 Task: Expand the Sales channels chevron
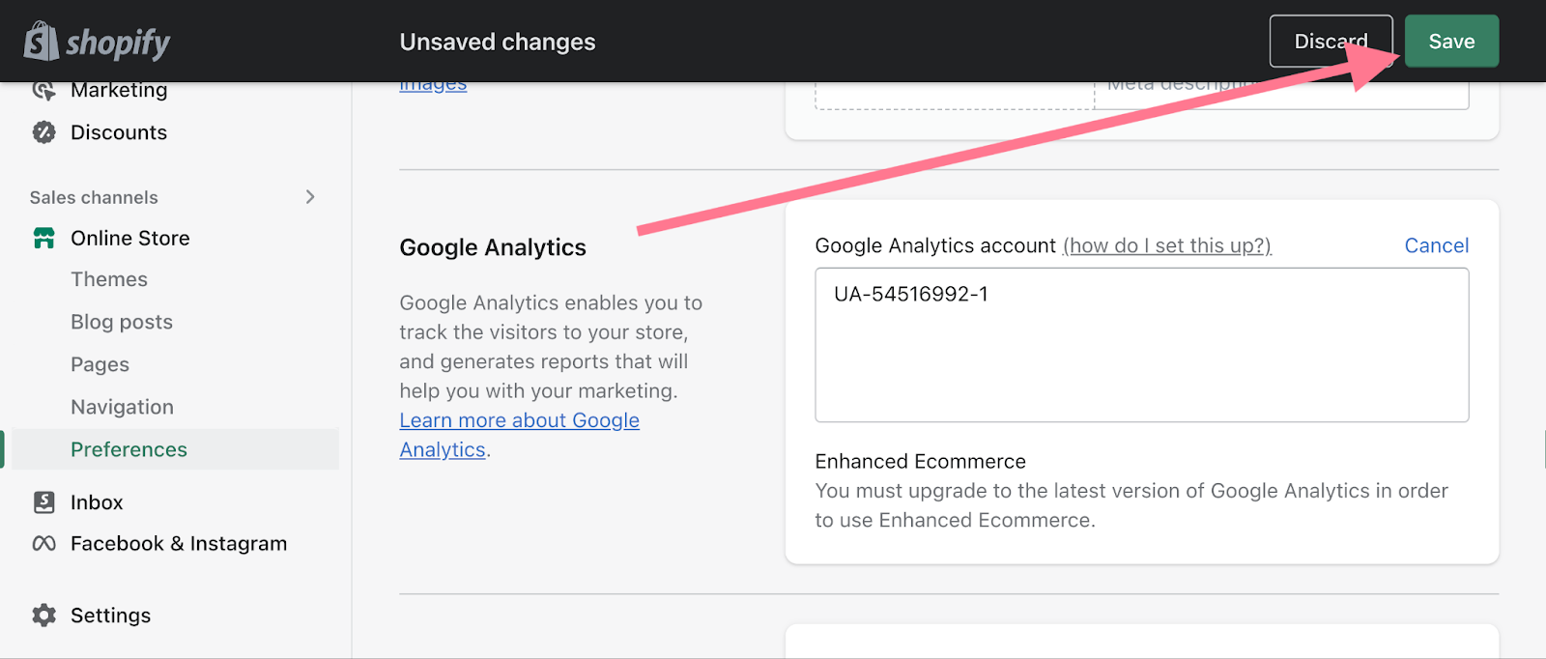[x=310, y=197]
